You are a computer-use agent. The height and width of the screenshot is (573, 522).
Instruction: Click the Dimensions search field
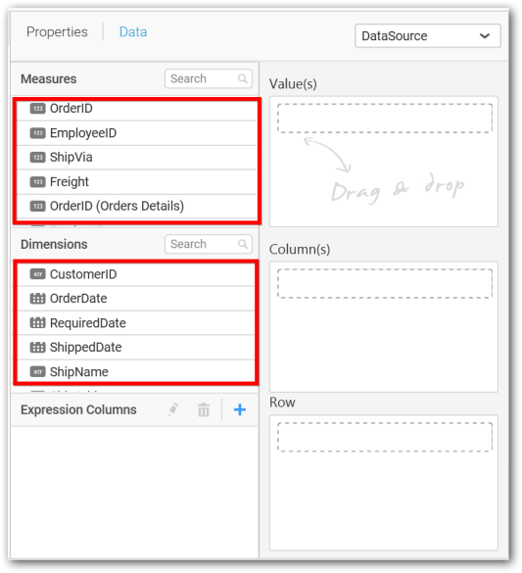click(x=209, y=244)
